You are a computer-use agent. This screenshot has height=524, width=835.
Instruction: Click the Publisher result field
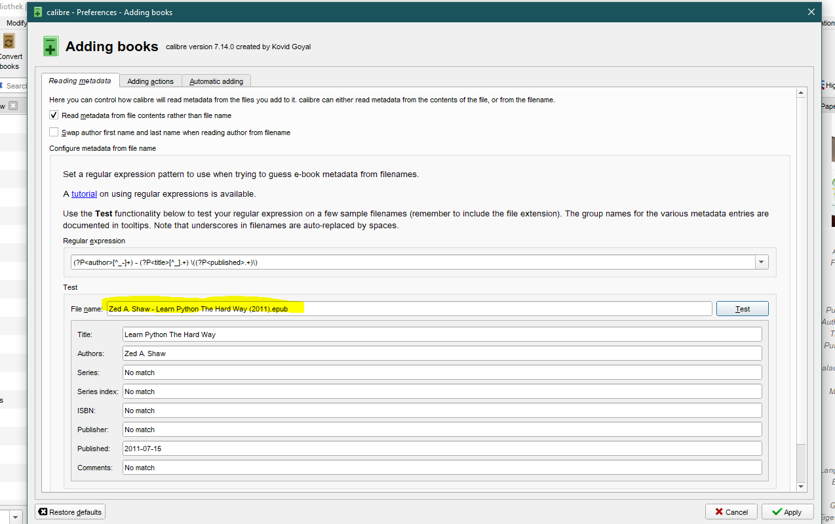(442, 430)
